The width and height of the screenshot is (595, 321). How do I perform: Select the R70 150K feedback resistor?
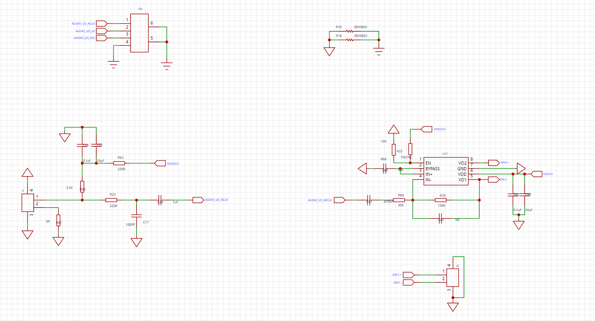tap(441, 200)
